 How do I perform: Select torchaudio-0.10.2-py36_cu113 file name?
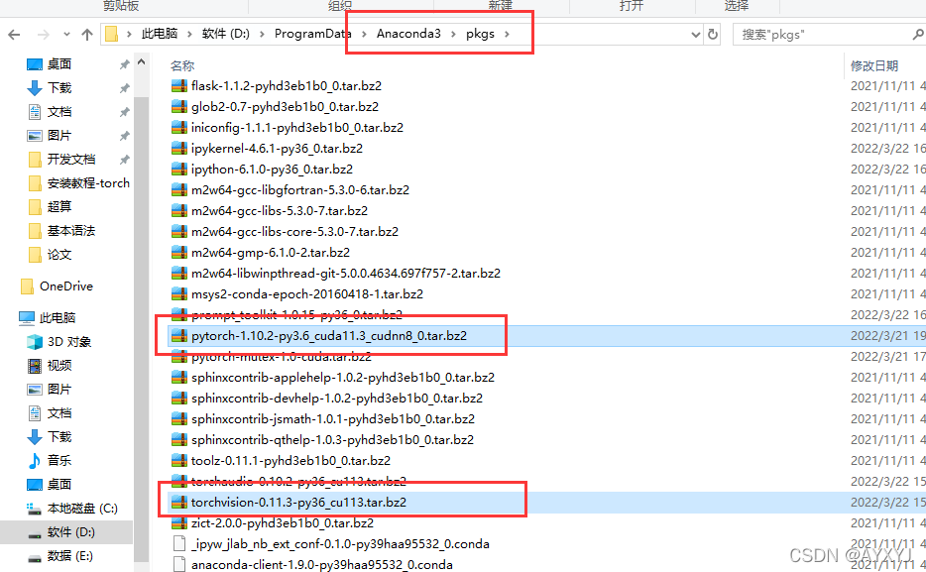[298, 482]
